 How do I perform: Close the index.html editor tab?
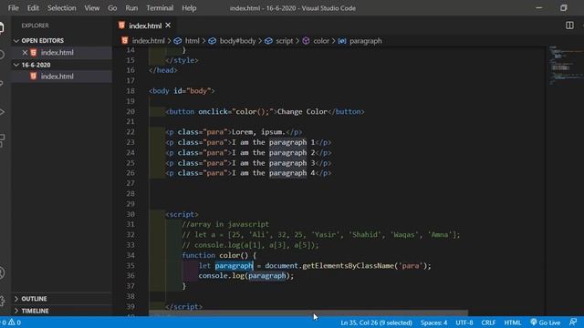click(168, 26)
